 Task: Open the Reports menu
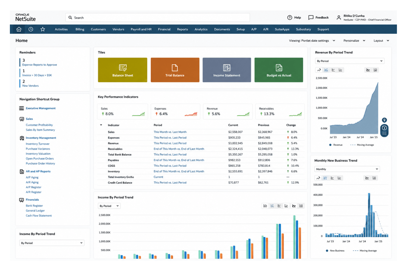[182, 29]
